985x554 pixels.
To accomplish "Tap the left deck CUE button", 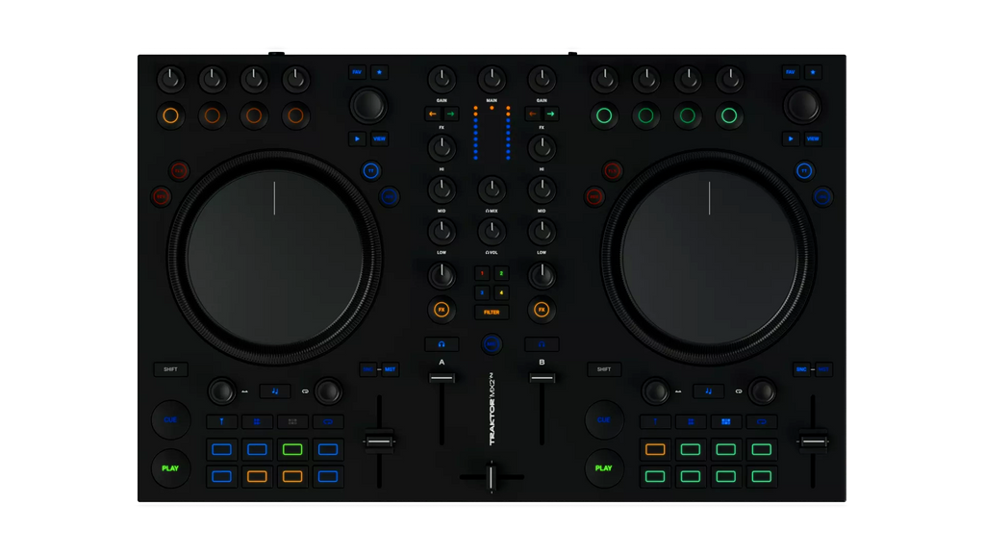I will click(170, 419).
